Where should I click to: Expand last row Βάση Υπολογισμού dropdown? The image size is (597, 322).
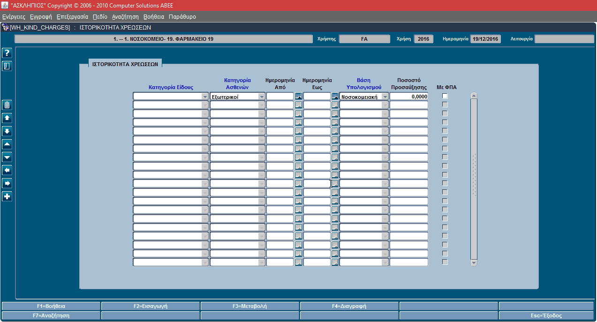click(x=385, y=262)
